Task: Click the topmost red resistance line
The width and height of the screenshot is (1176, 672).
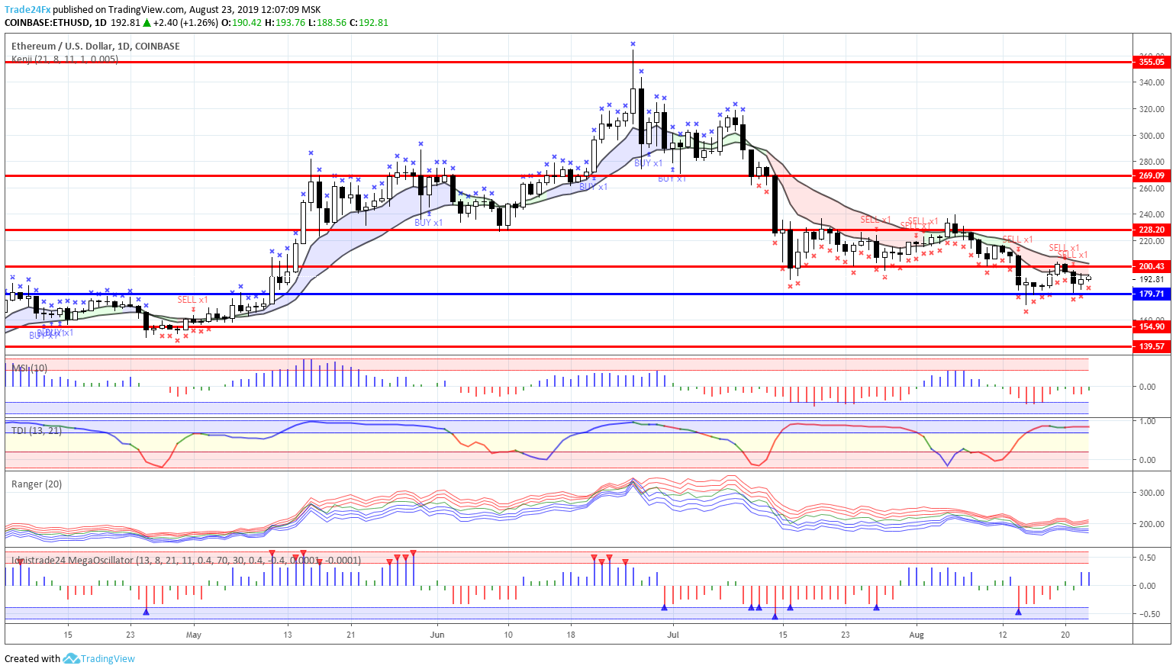Action: (x=568, y=62)
